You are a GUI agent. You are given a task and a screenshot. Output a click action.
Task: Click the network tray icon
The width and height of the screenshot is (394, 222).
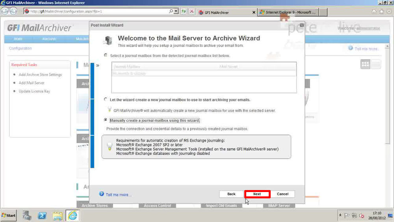(354, 215)
